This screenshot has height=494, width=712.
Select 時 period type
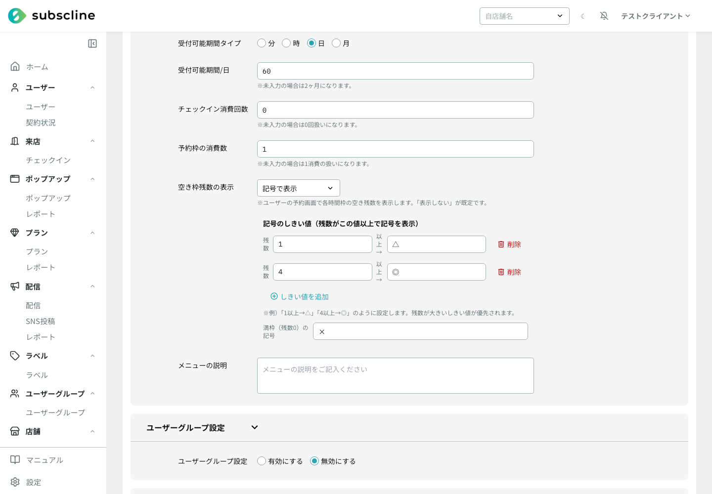click(x=286, y=43)
